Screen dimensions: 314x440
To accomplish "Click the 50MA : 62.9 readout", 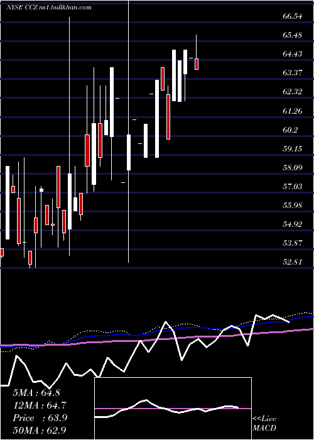I will (x=40, y=430).
